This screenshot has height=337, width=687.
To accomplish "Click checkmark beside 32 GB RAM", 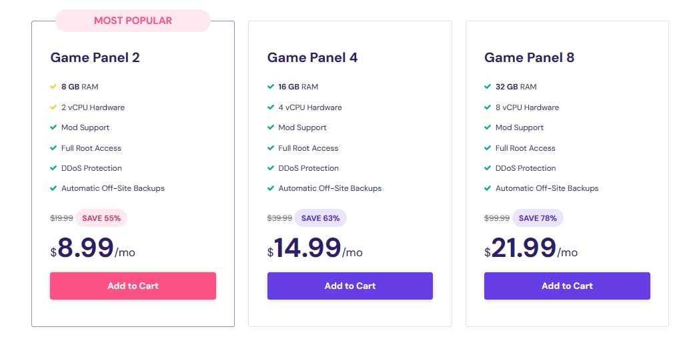I will [x=488, y=87].
